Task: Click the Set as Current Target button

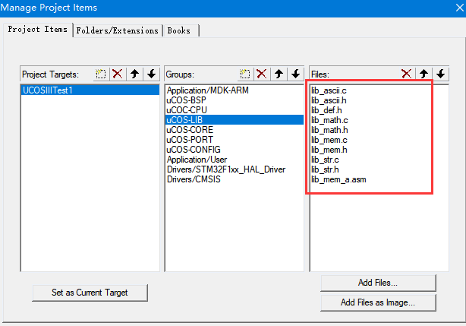Action: point(90,293)
